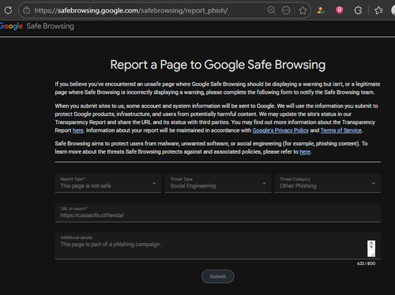Screen dimensions: 395x295
Task: Open the Threat Category dropdown
Action: click(327, 183)
